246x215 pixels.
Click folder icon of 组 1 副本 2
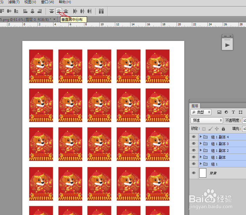click(x=205, y=151)
